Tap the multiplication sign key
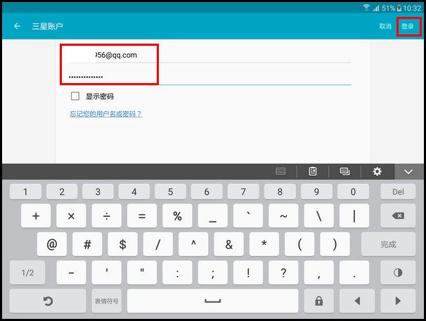The width and height of the screenshot is (426, 321). [71, 215]
